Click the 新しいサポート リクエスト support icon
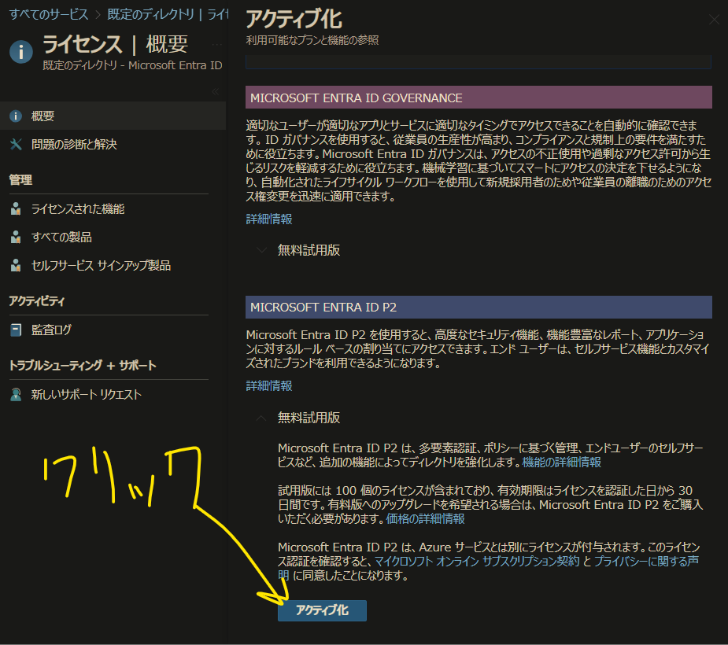This screenshot has width=728, height=645. coord(16,394)
